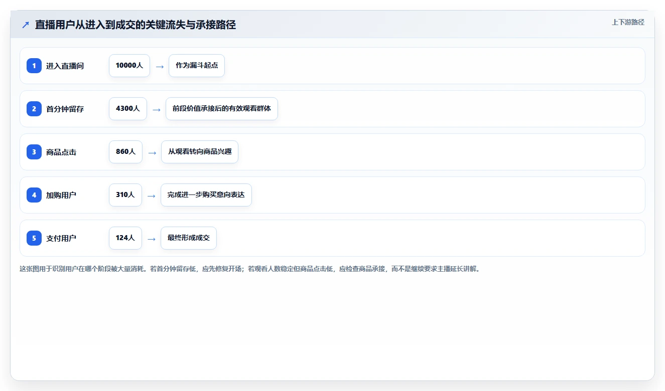Screen dimensions: 665x391
Task: Click the title 直播用户从进入到成交的关键流失与承接路径
Action: [x=136, y=25]
